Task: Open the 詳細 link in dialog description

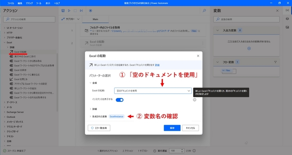Action: 157,65
